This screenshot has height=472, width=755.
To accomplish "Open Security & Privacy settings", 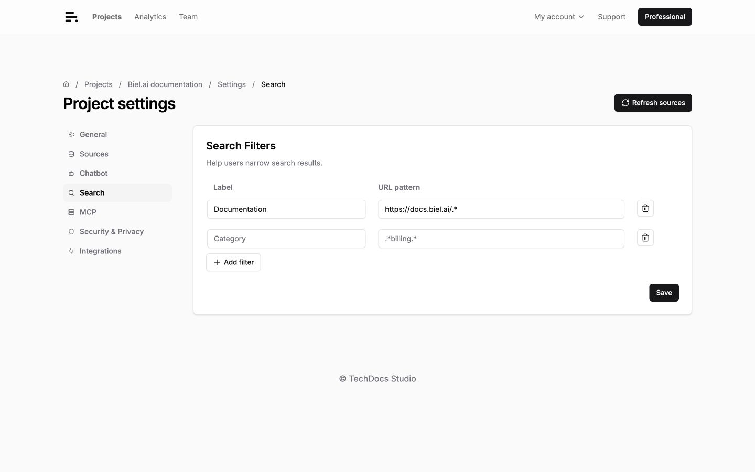I will click(x=117, y=231).
